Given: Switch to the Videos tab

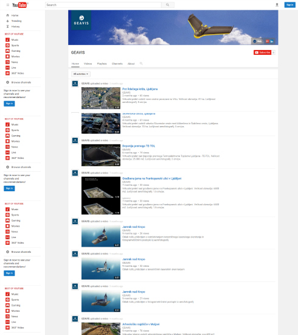Looking at the screenshot, I should [88, 64].
